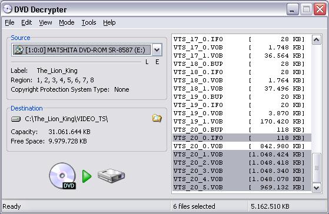Open the Mode menu
This screenshot has width=329, height=214.
coord(67,22)
